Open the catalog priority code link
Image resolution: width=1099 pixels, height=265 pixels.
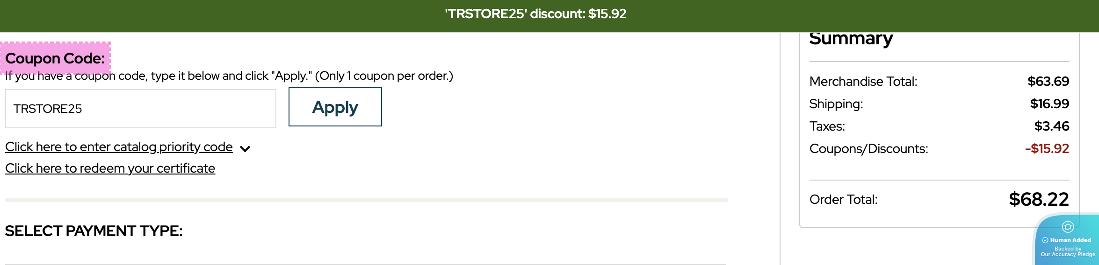click(x=119, y=147)
